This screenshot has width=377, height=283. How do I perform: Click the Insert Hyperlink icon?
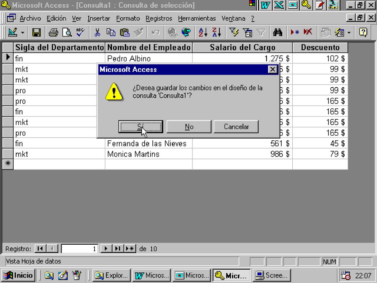[172, 32]
